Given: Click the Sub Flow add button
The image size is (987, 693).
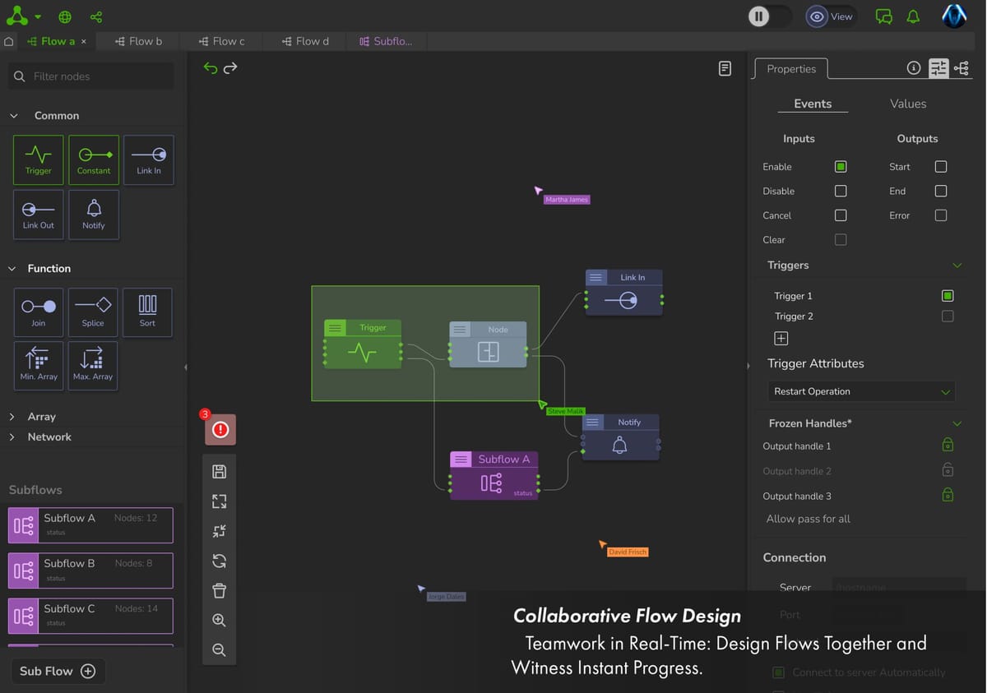Looking at the screenshot, I should click(58, 671).
